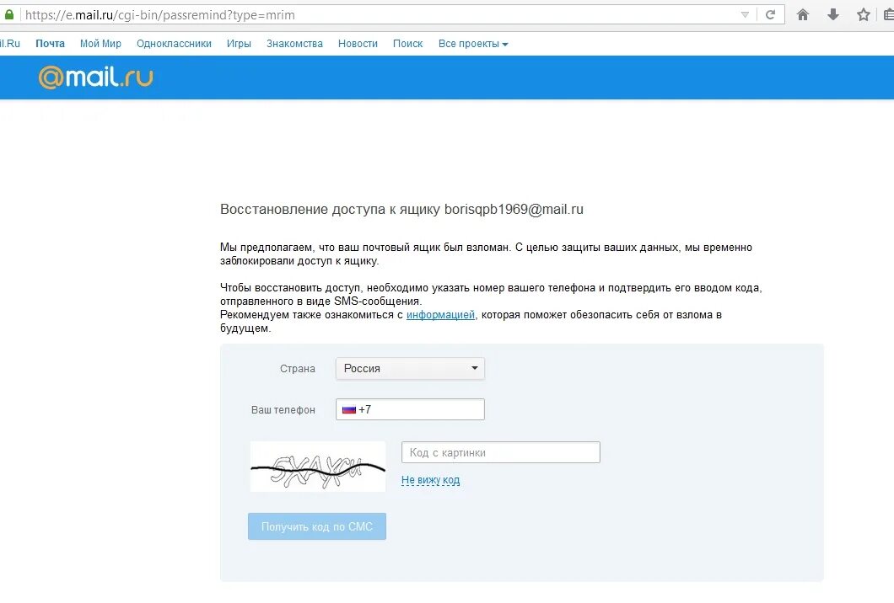Open Игры navigation item
The height and width of the screenshot is (603, 894).
[x=239, y=44]
